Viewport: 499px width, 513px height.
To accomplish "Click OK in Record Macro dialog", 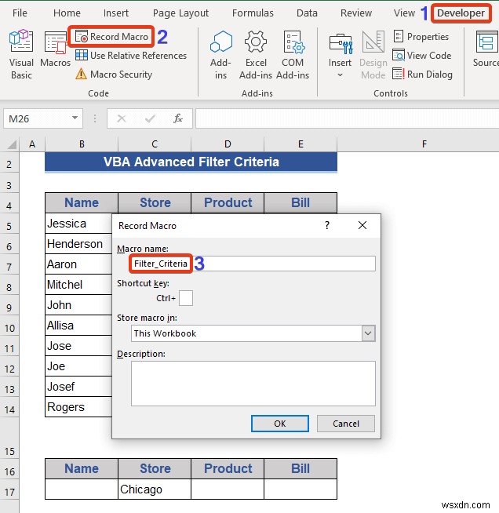I will click(x=280, y=424).
